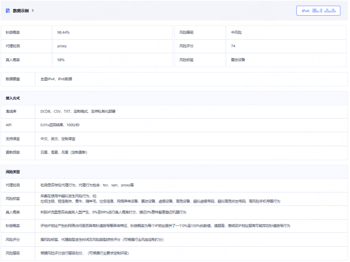Expand the chevron next to 数据示例

[33, 11]
